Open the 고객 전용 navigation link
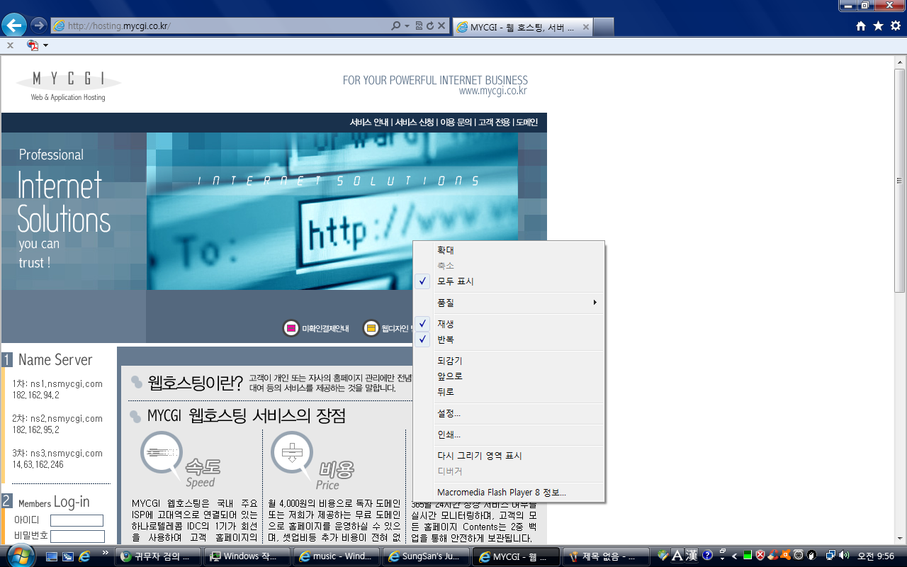Viewport: 907px width, 567px height. [494, 123]
